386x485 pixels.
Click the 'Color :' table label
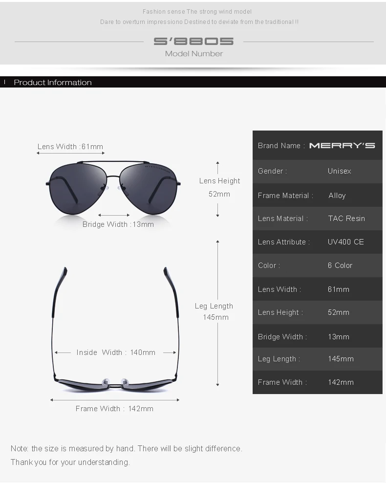click(x=269, y=265)
